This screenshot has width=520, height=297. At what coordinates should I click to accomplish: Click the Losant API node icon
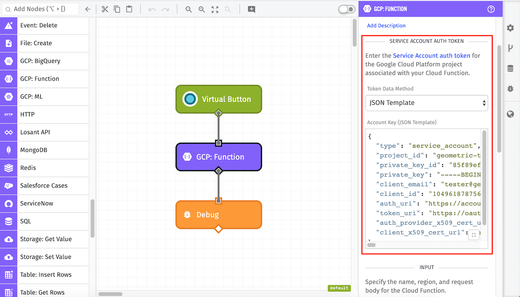9,132
